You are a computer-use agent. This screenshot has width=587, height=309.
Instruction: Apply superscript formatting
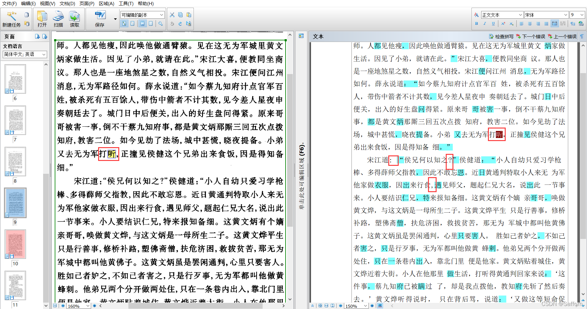(x=503, y=24)
